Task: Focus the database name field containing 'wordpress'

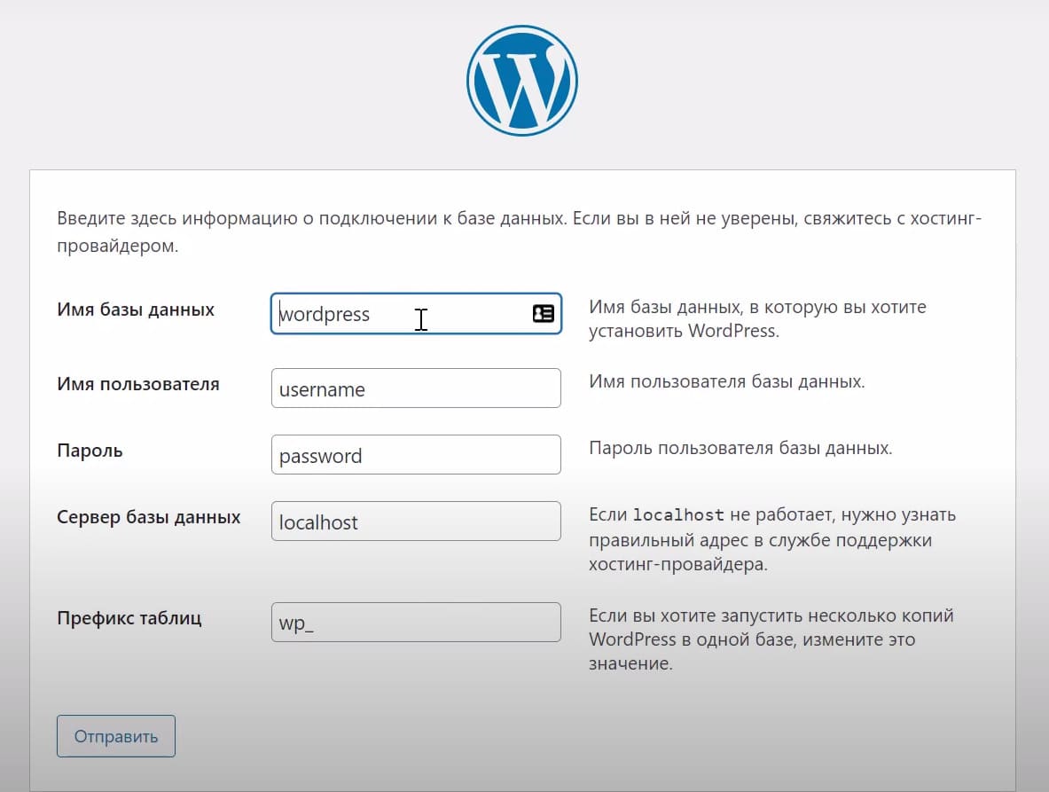Action: tap(399, 314)
